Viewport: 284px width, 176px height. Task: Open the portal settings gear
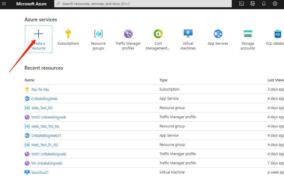pyautogui.click(x=275, y=4)
